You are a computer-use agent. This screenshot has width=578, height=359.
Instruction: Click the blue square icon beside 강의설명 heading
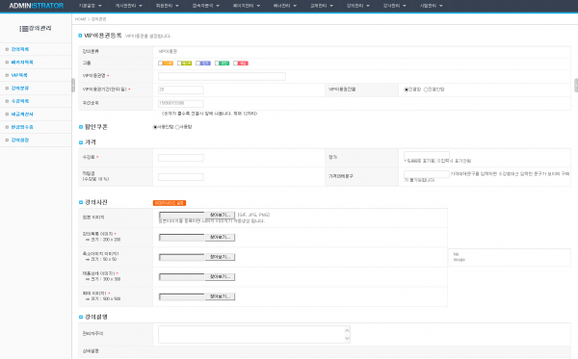pos(81,317)
